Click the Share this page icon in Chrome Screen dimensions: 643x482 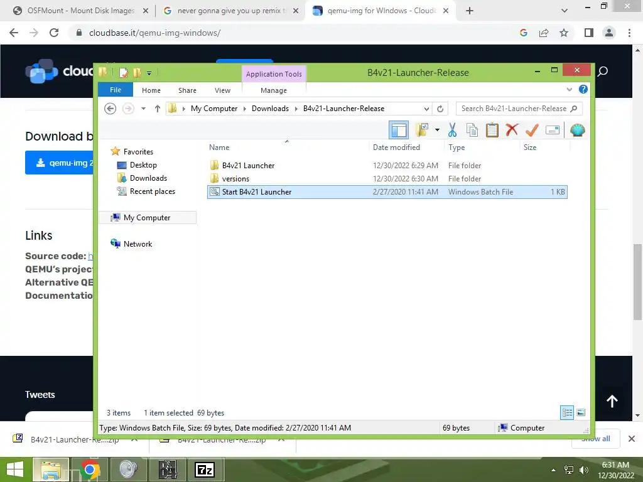544,33
